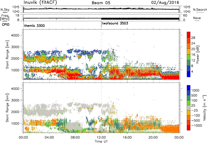The image size is (207, 143).
Task: Click the '60' tick beside Nave axis
Action: (x=185, y=15)
